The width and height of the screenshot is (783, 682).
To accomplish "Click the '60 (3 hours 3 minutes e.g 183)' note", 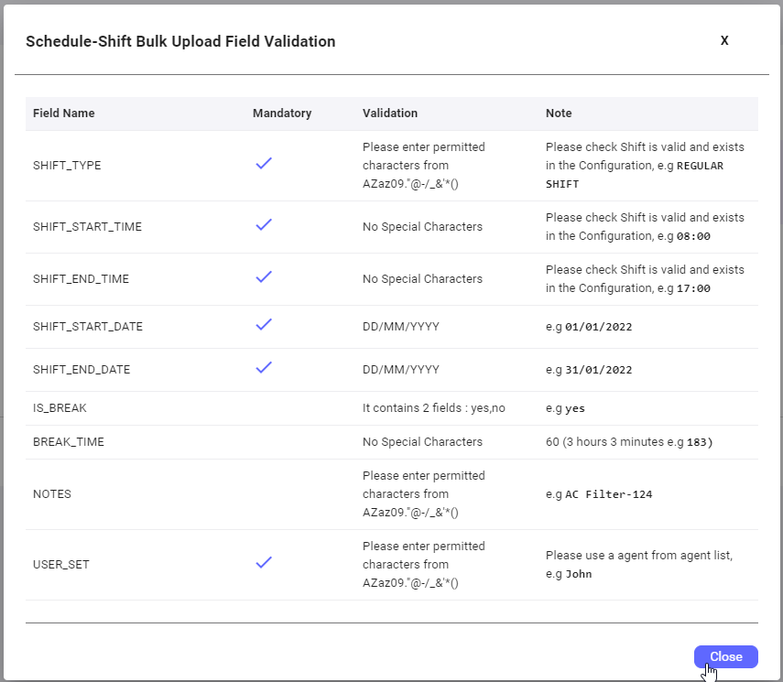I will 629,442.
